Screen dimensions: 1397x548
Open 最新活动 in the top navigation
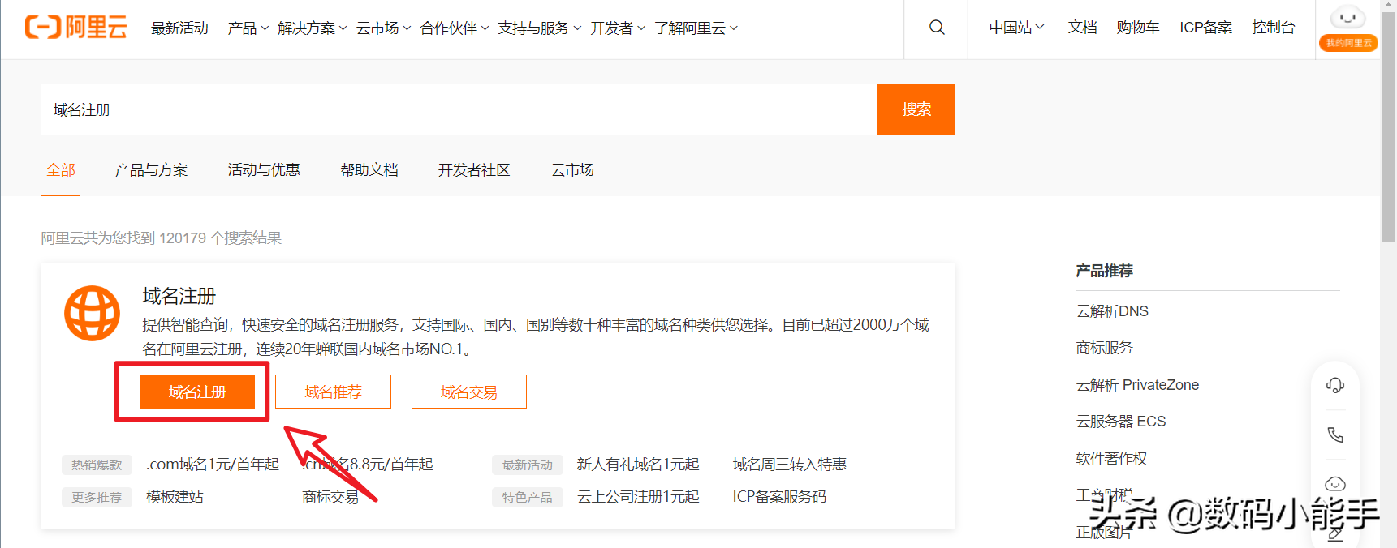point(179,28)
